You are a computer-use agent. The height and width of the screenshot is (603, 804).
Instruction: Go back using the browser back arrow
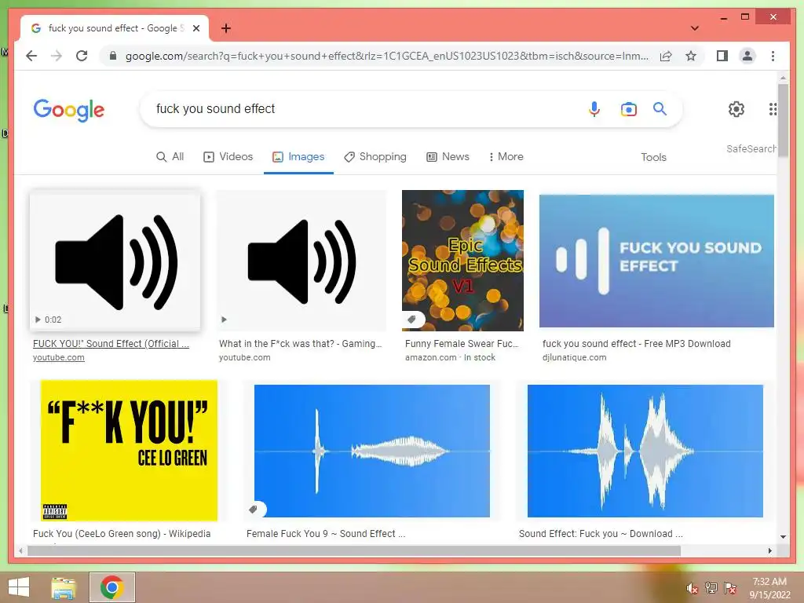coord(31,56)
